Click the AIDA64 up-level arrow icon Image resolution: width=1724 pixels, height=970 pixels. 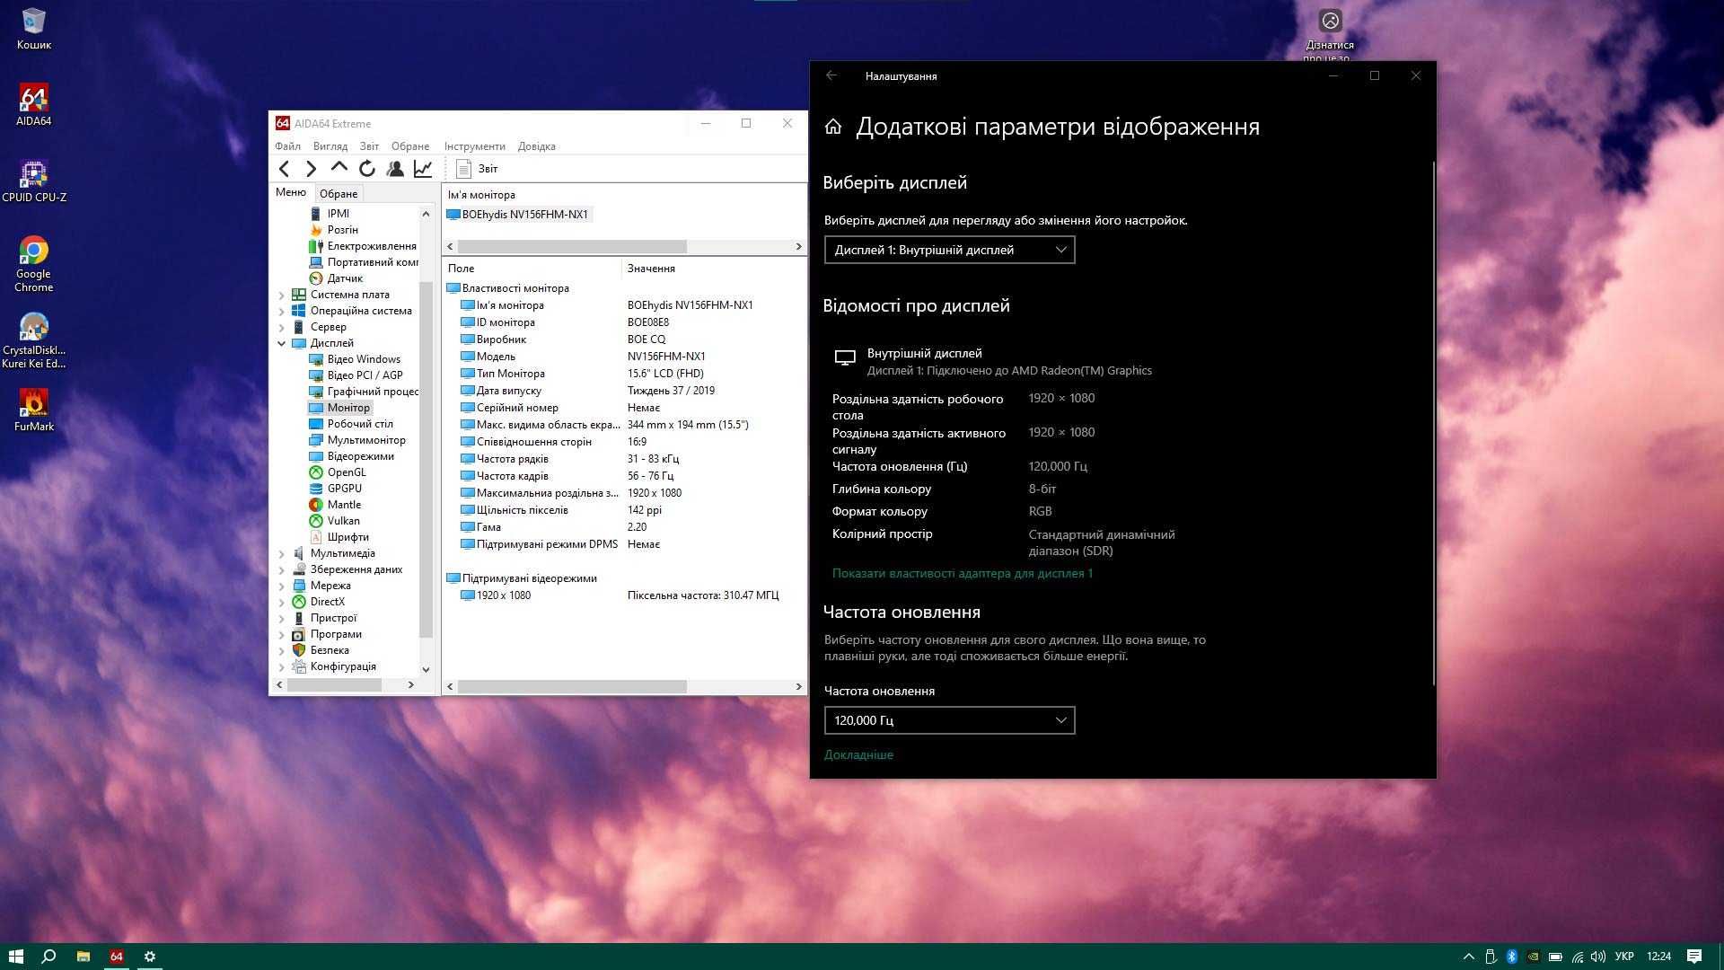(x=339, y=168)
